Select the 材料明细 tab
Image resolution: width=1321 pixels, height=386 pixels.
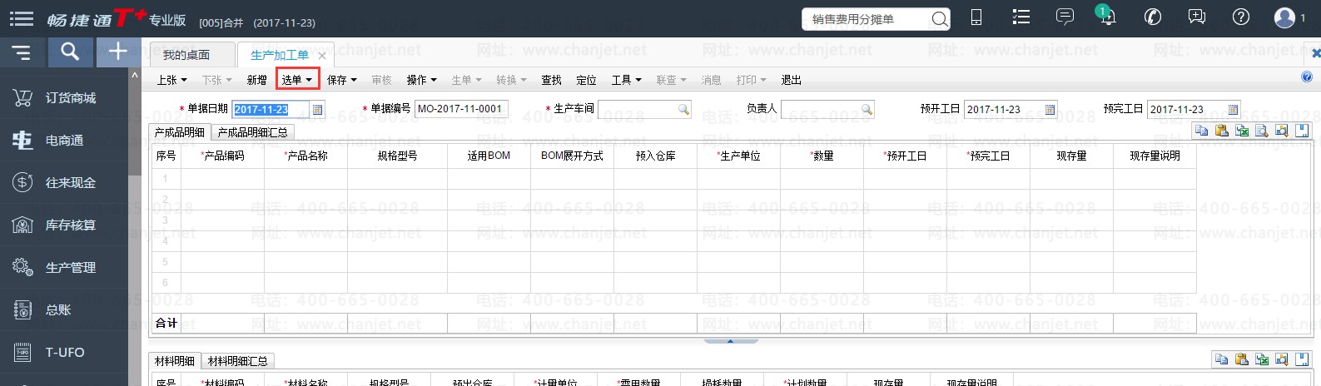[175, 361]
